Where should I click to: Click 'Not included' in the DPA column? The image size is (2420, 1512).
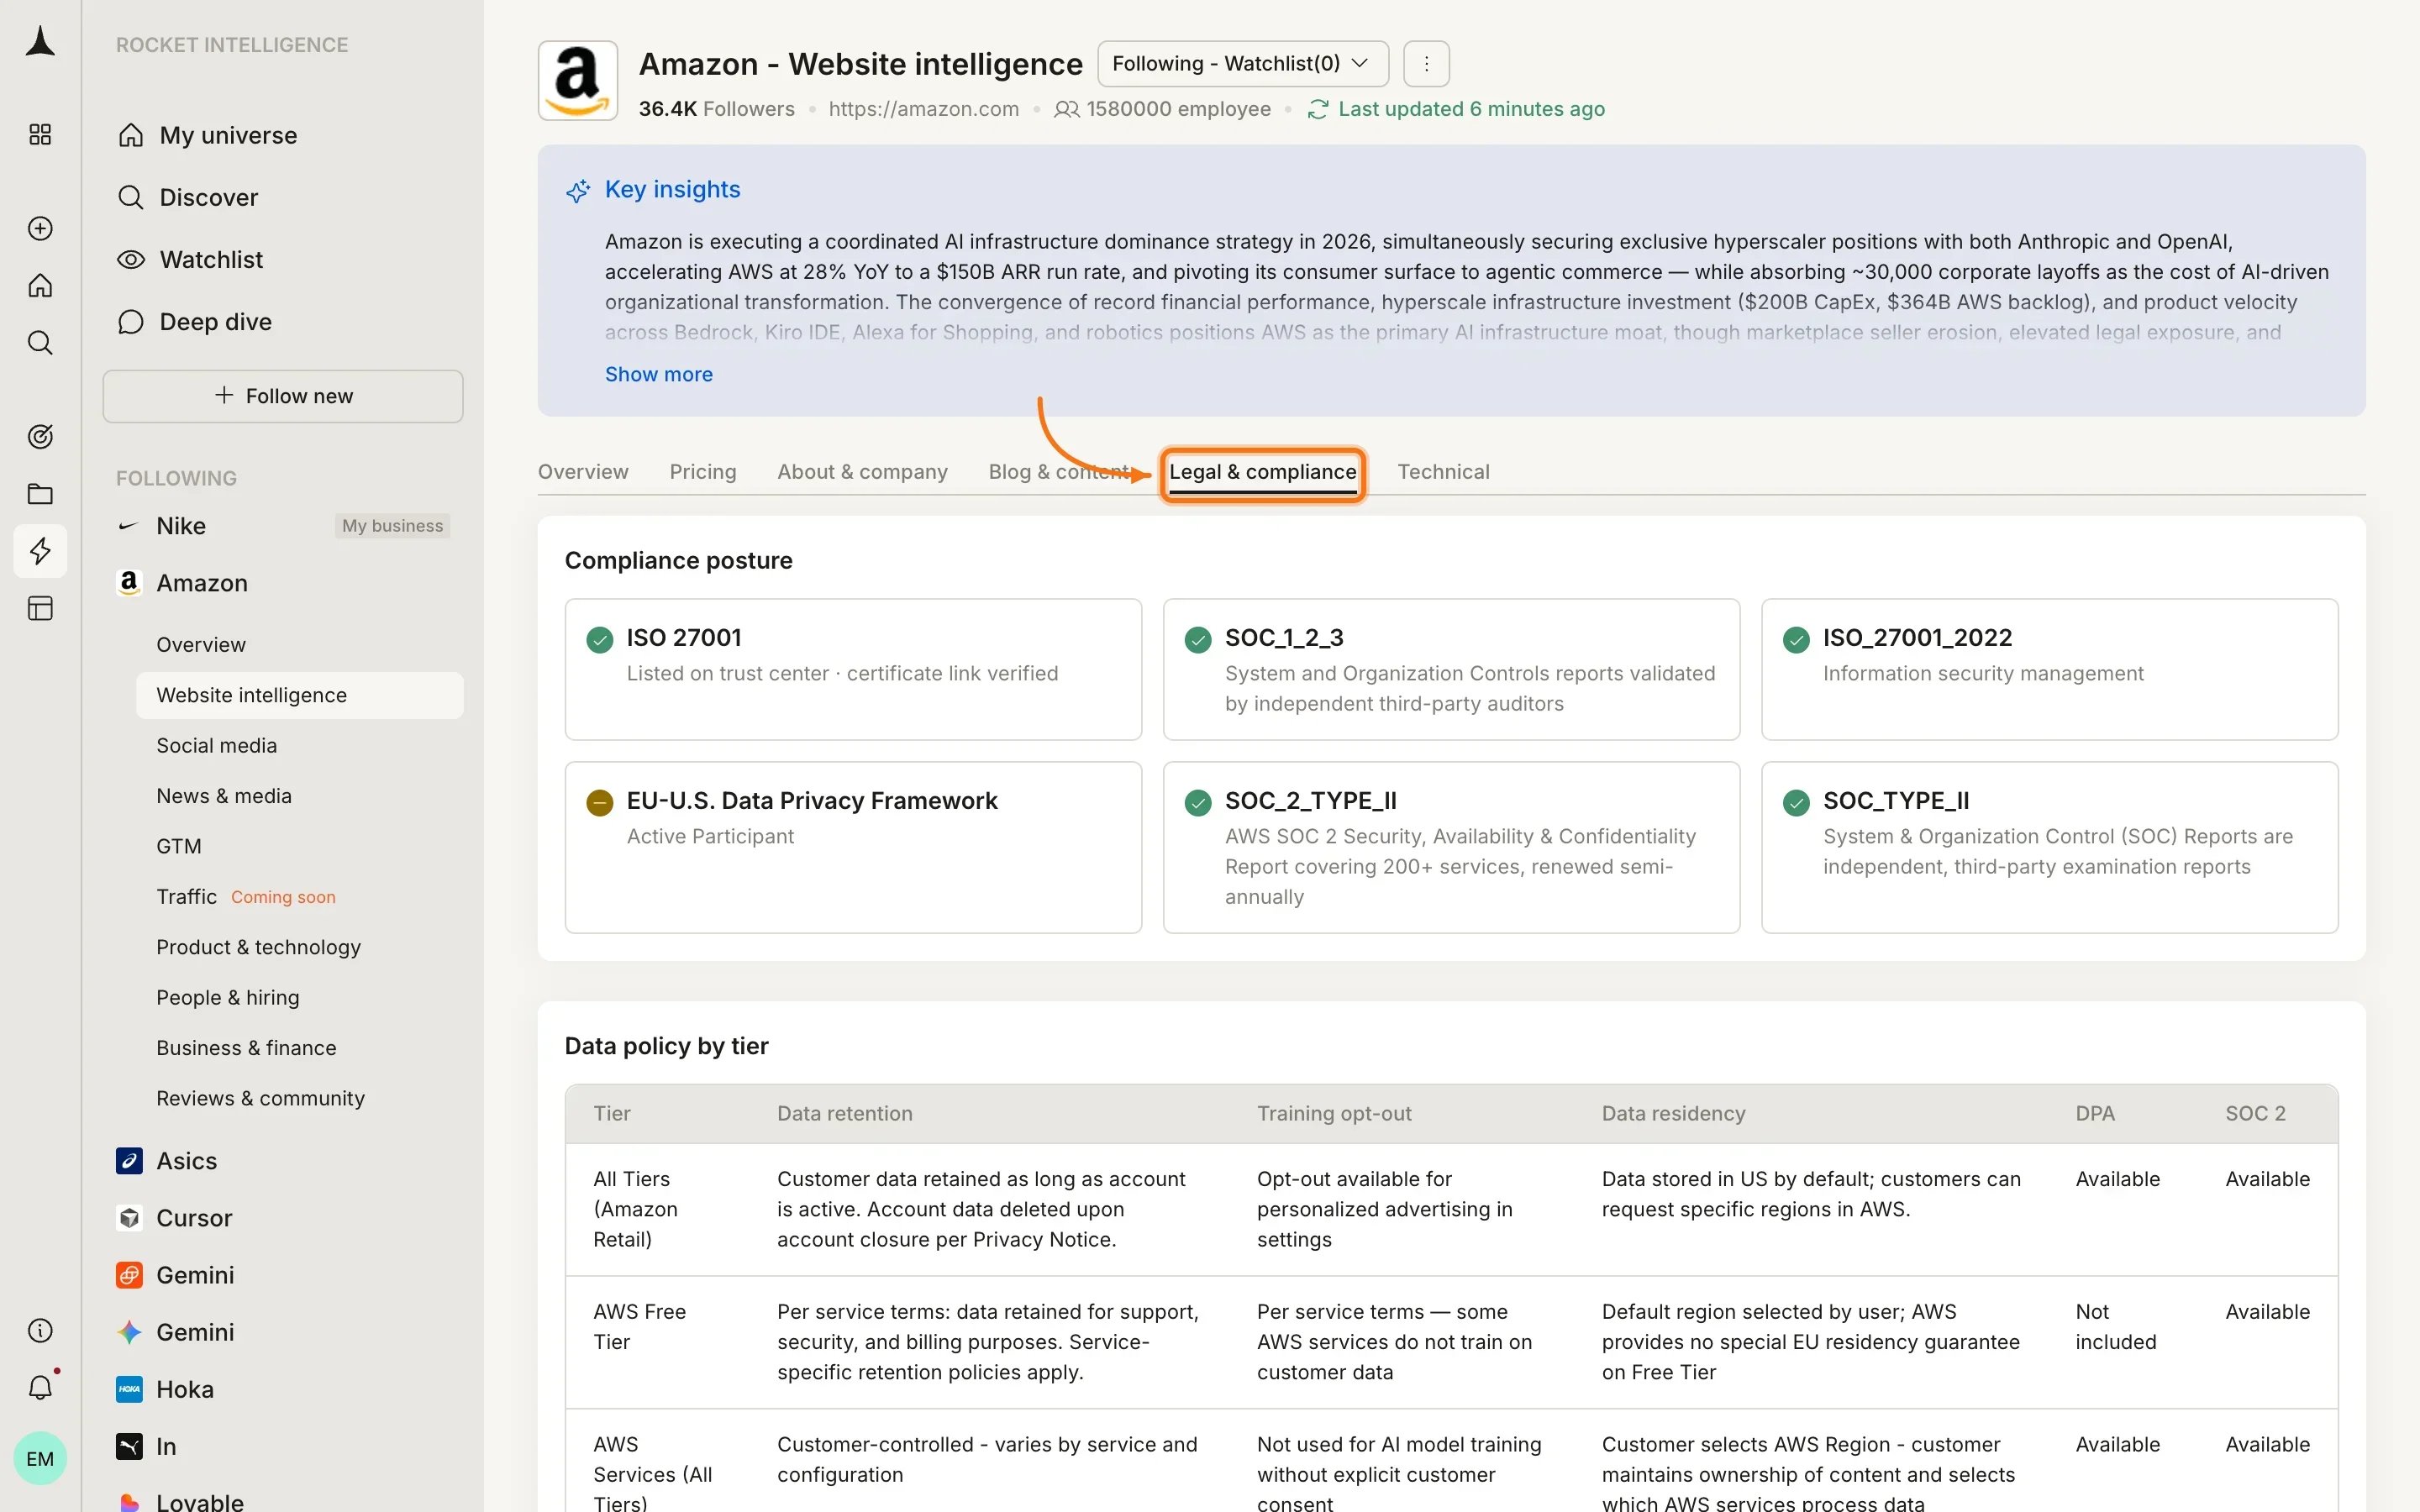[x=2115, y=1326]
